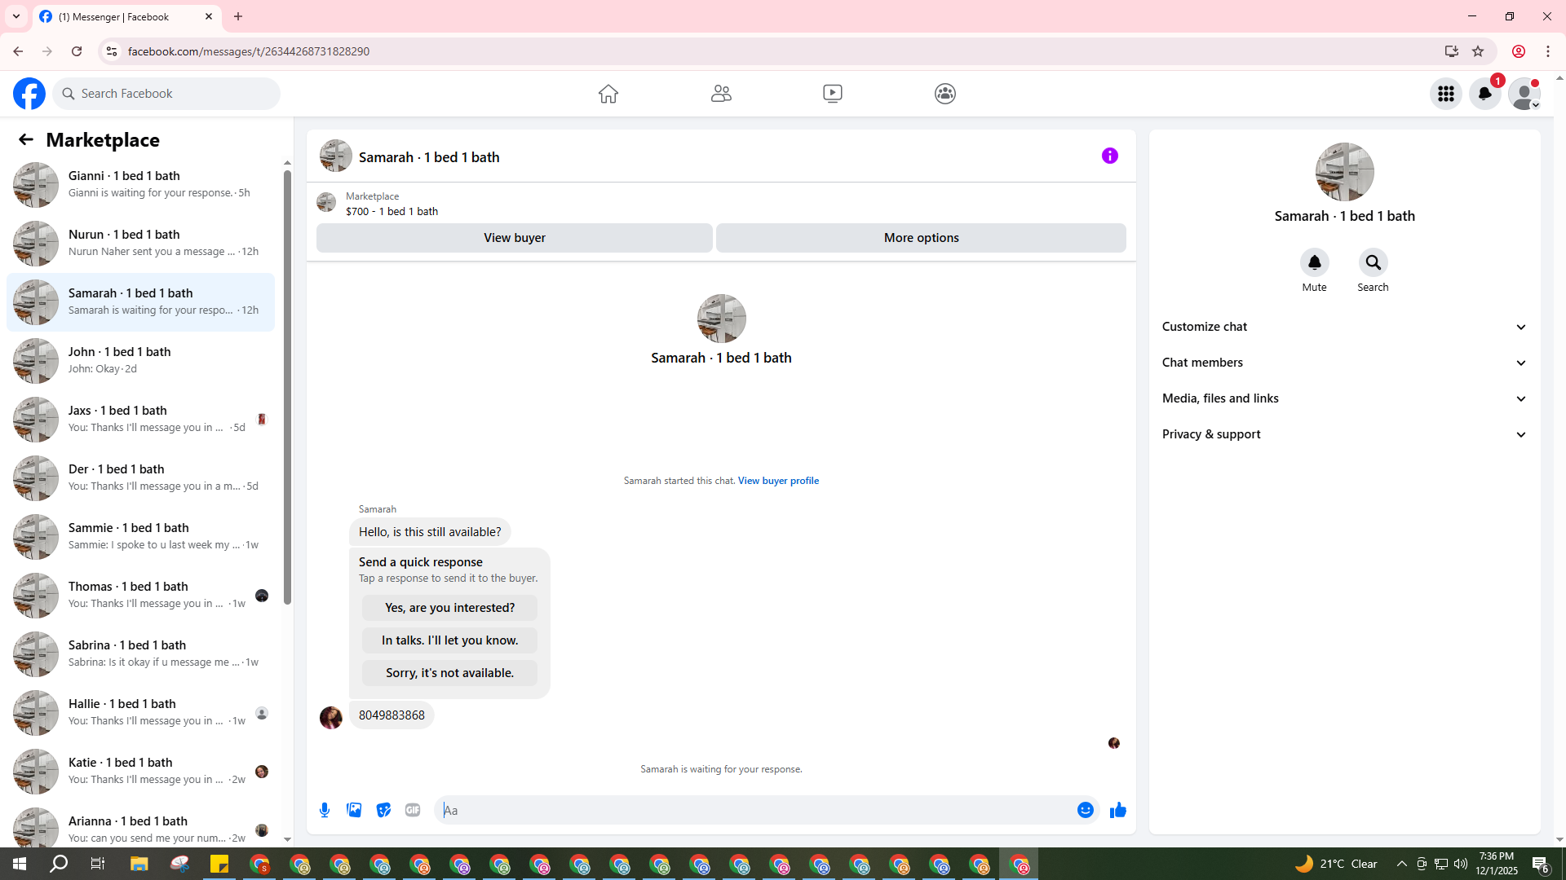Send a voice clip with microphone icon
The width and height of the screenshot is (1566, 880).
point(325,810)
